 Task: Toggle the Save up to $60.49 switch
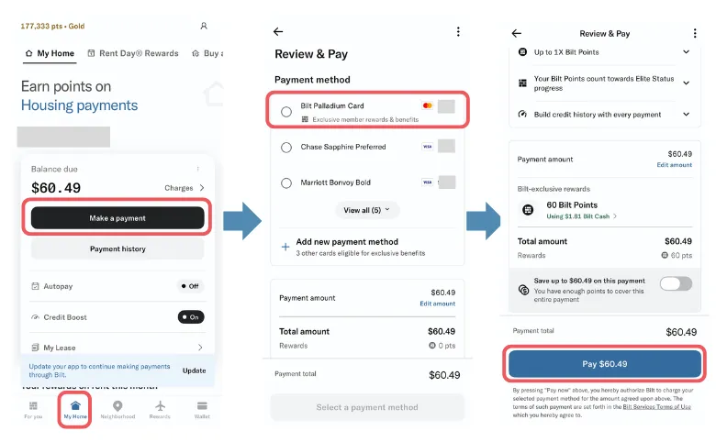(676, 283)
